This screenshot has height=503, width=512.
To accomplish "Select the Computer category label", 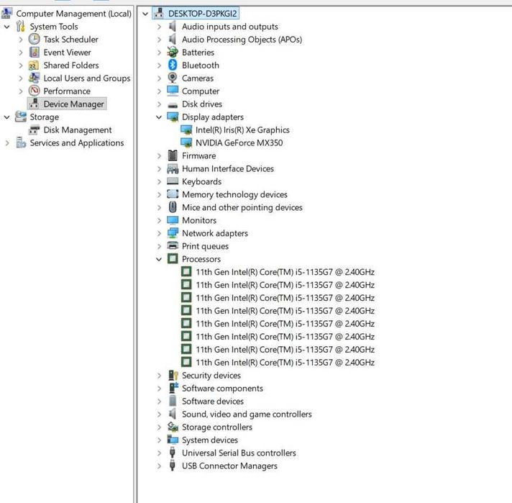I will point(201,91).
